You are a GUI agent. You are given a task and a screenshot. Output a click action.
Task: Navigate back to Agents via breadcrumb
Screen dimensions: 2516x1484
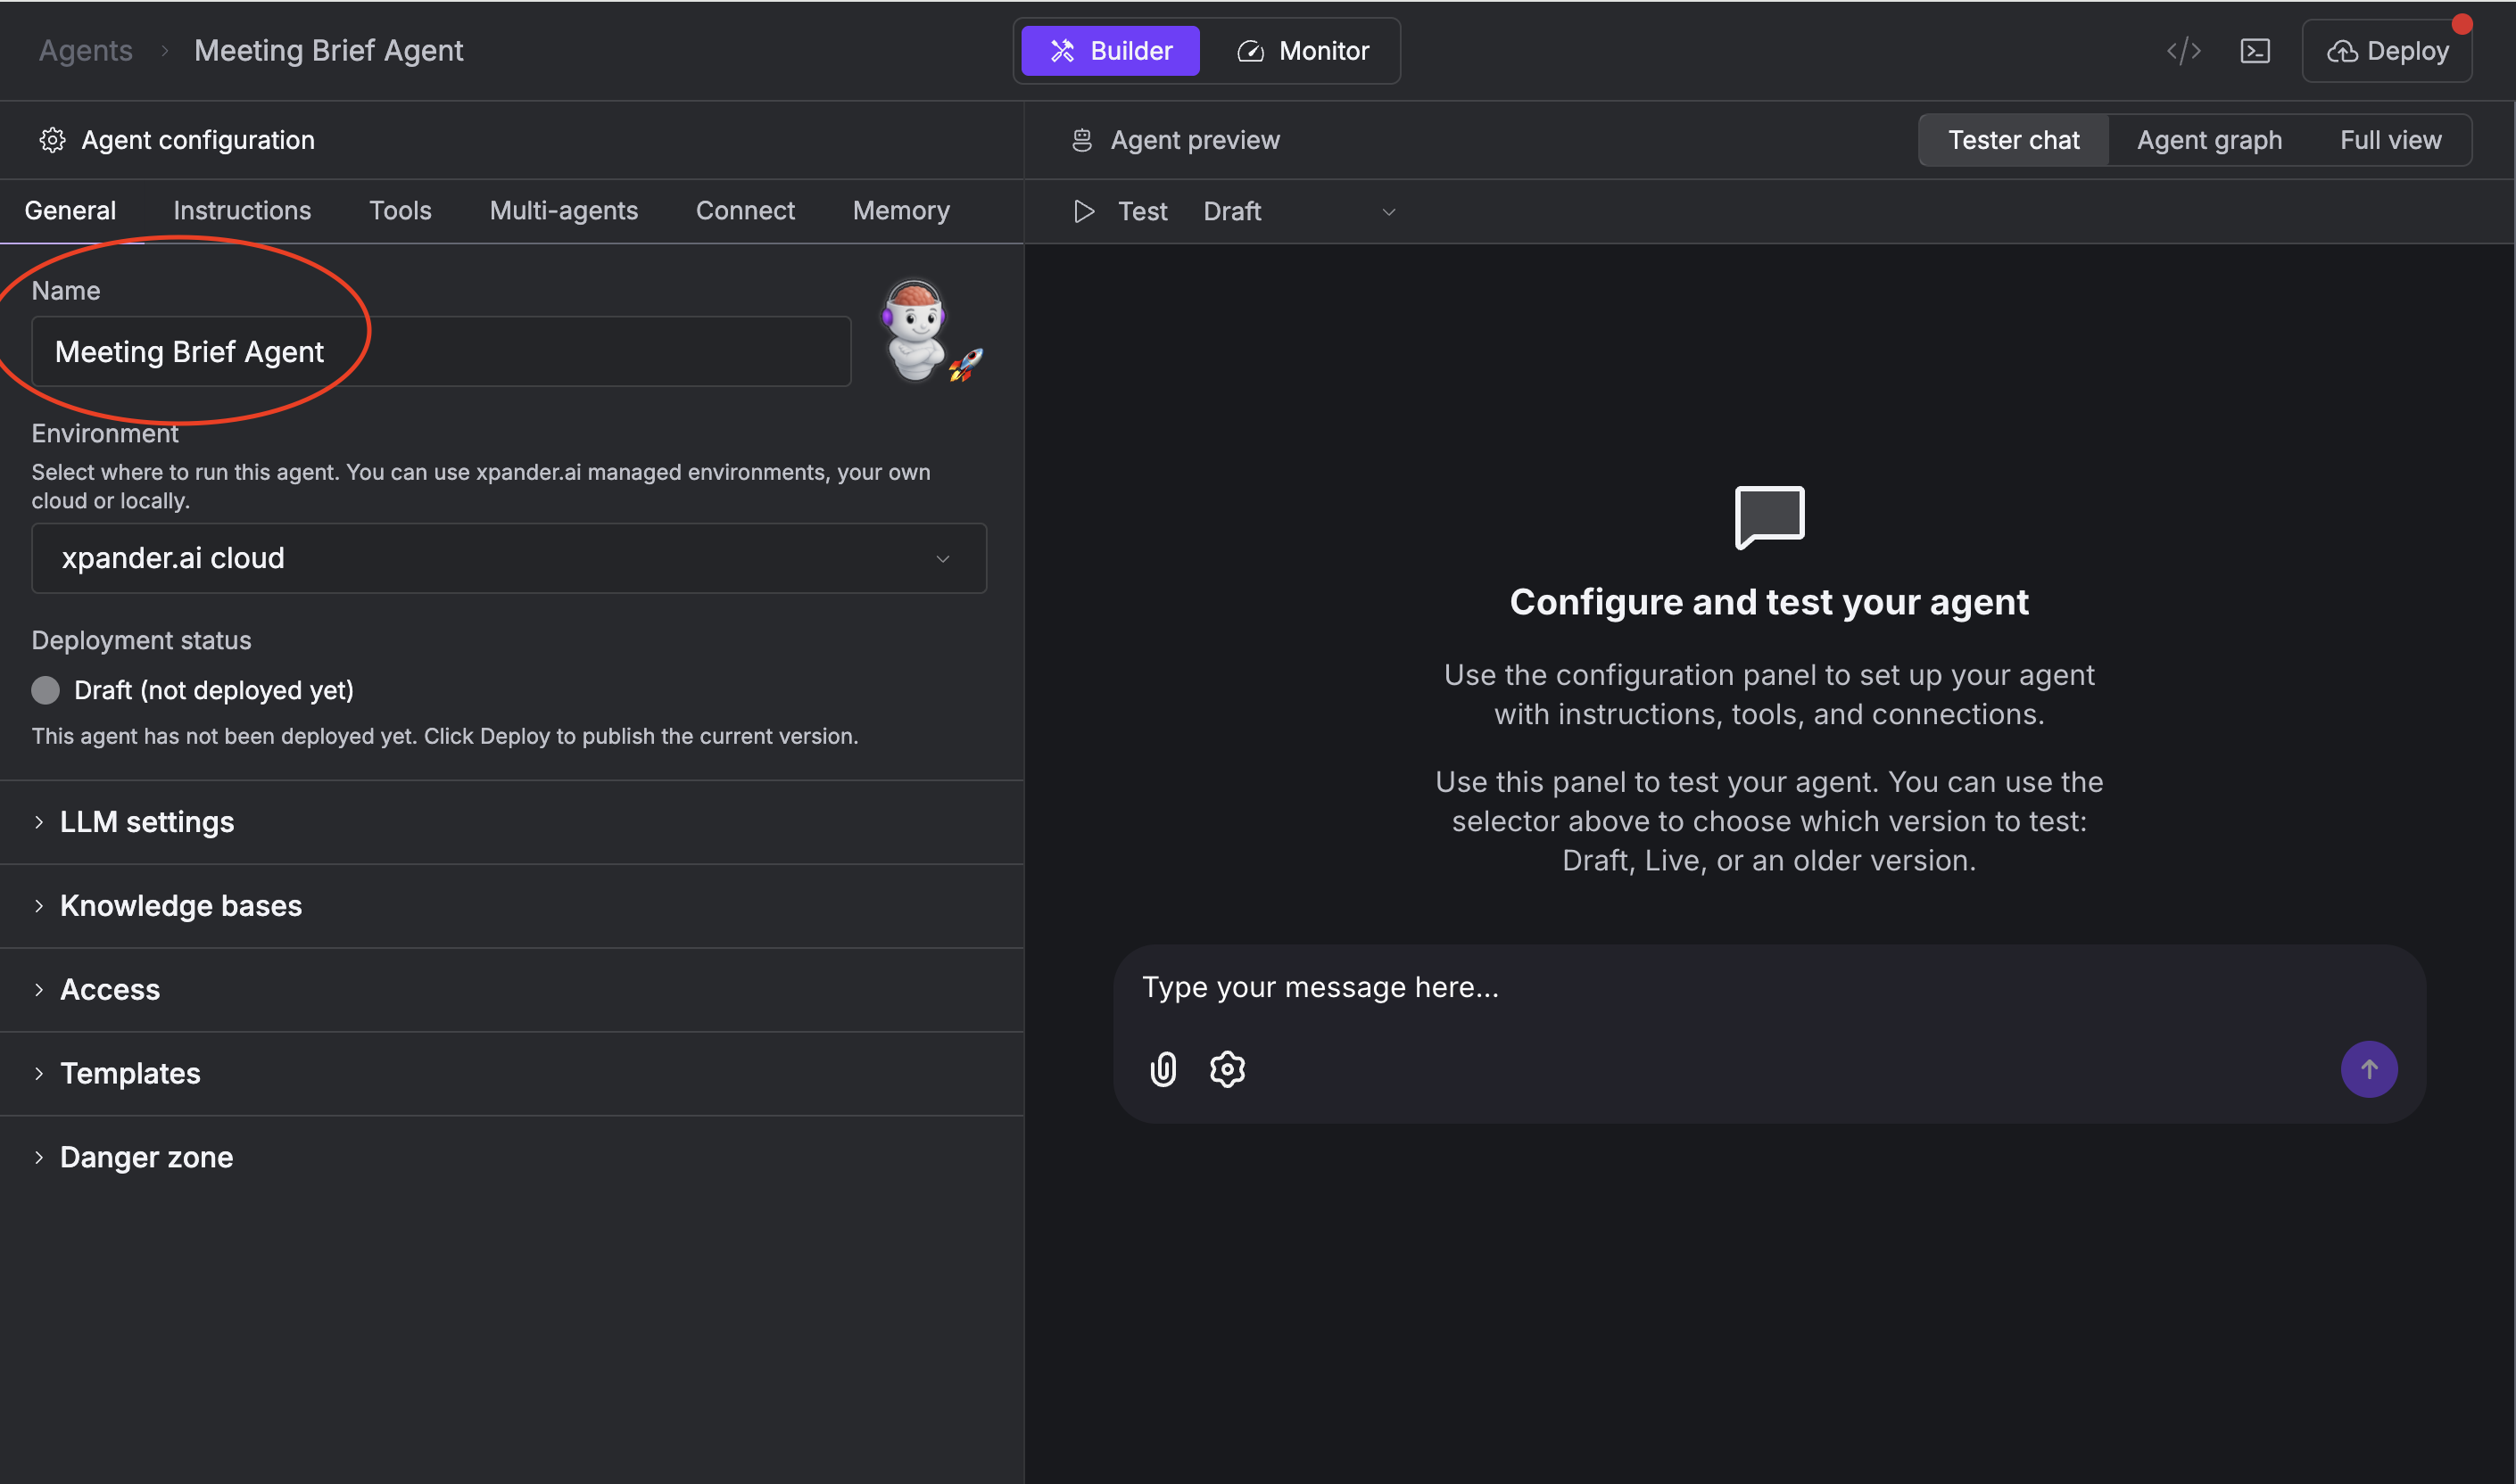[85, 50]
